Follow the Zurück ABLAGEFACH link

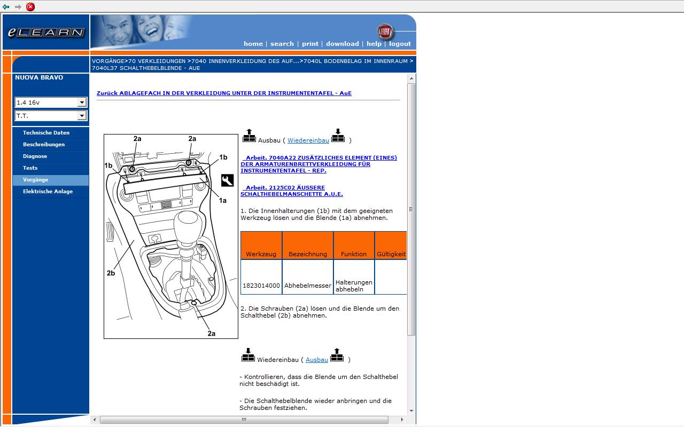[x=224, y=93]
